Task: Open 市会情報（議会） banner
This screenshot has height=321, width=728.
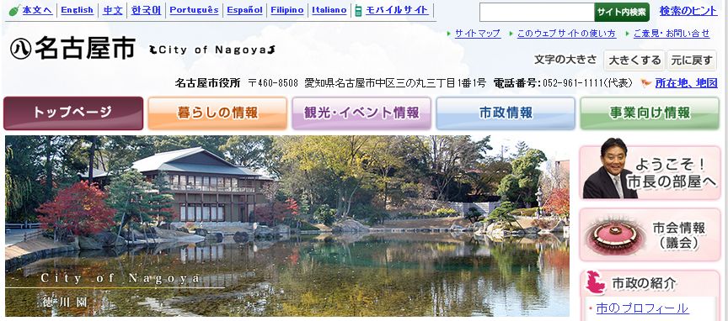Action: 650,234
